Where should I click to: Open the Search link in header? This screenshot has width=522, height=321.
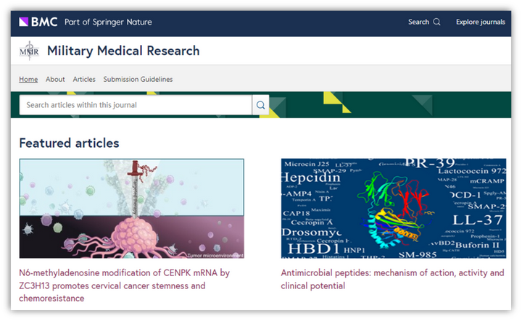[x=418, y=22]
